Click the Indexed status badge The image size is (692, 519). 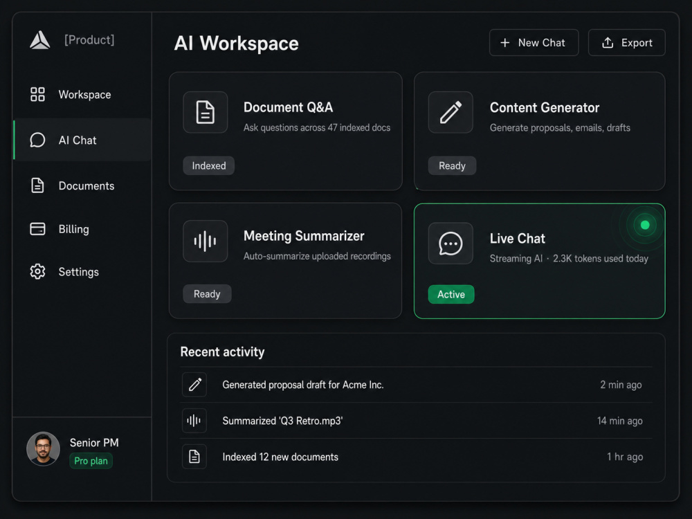pyautogui.click(x=209, y=165)
